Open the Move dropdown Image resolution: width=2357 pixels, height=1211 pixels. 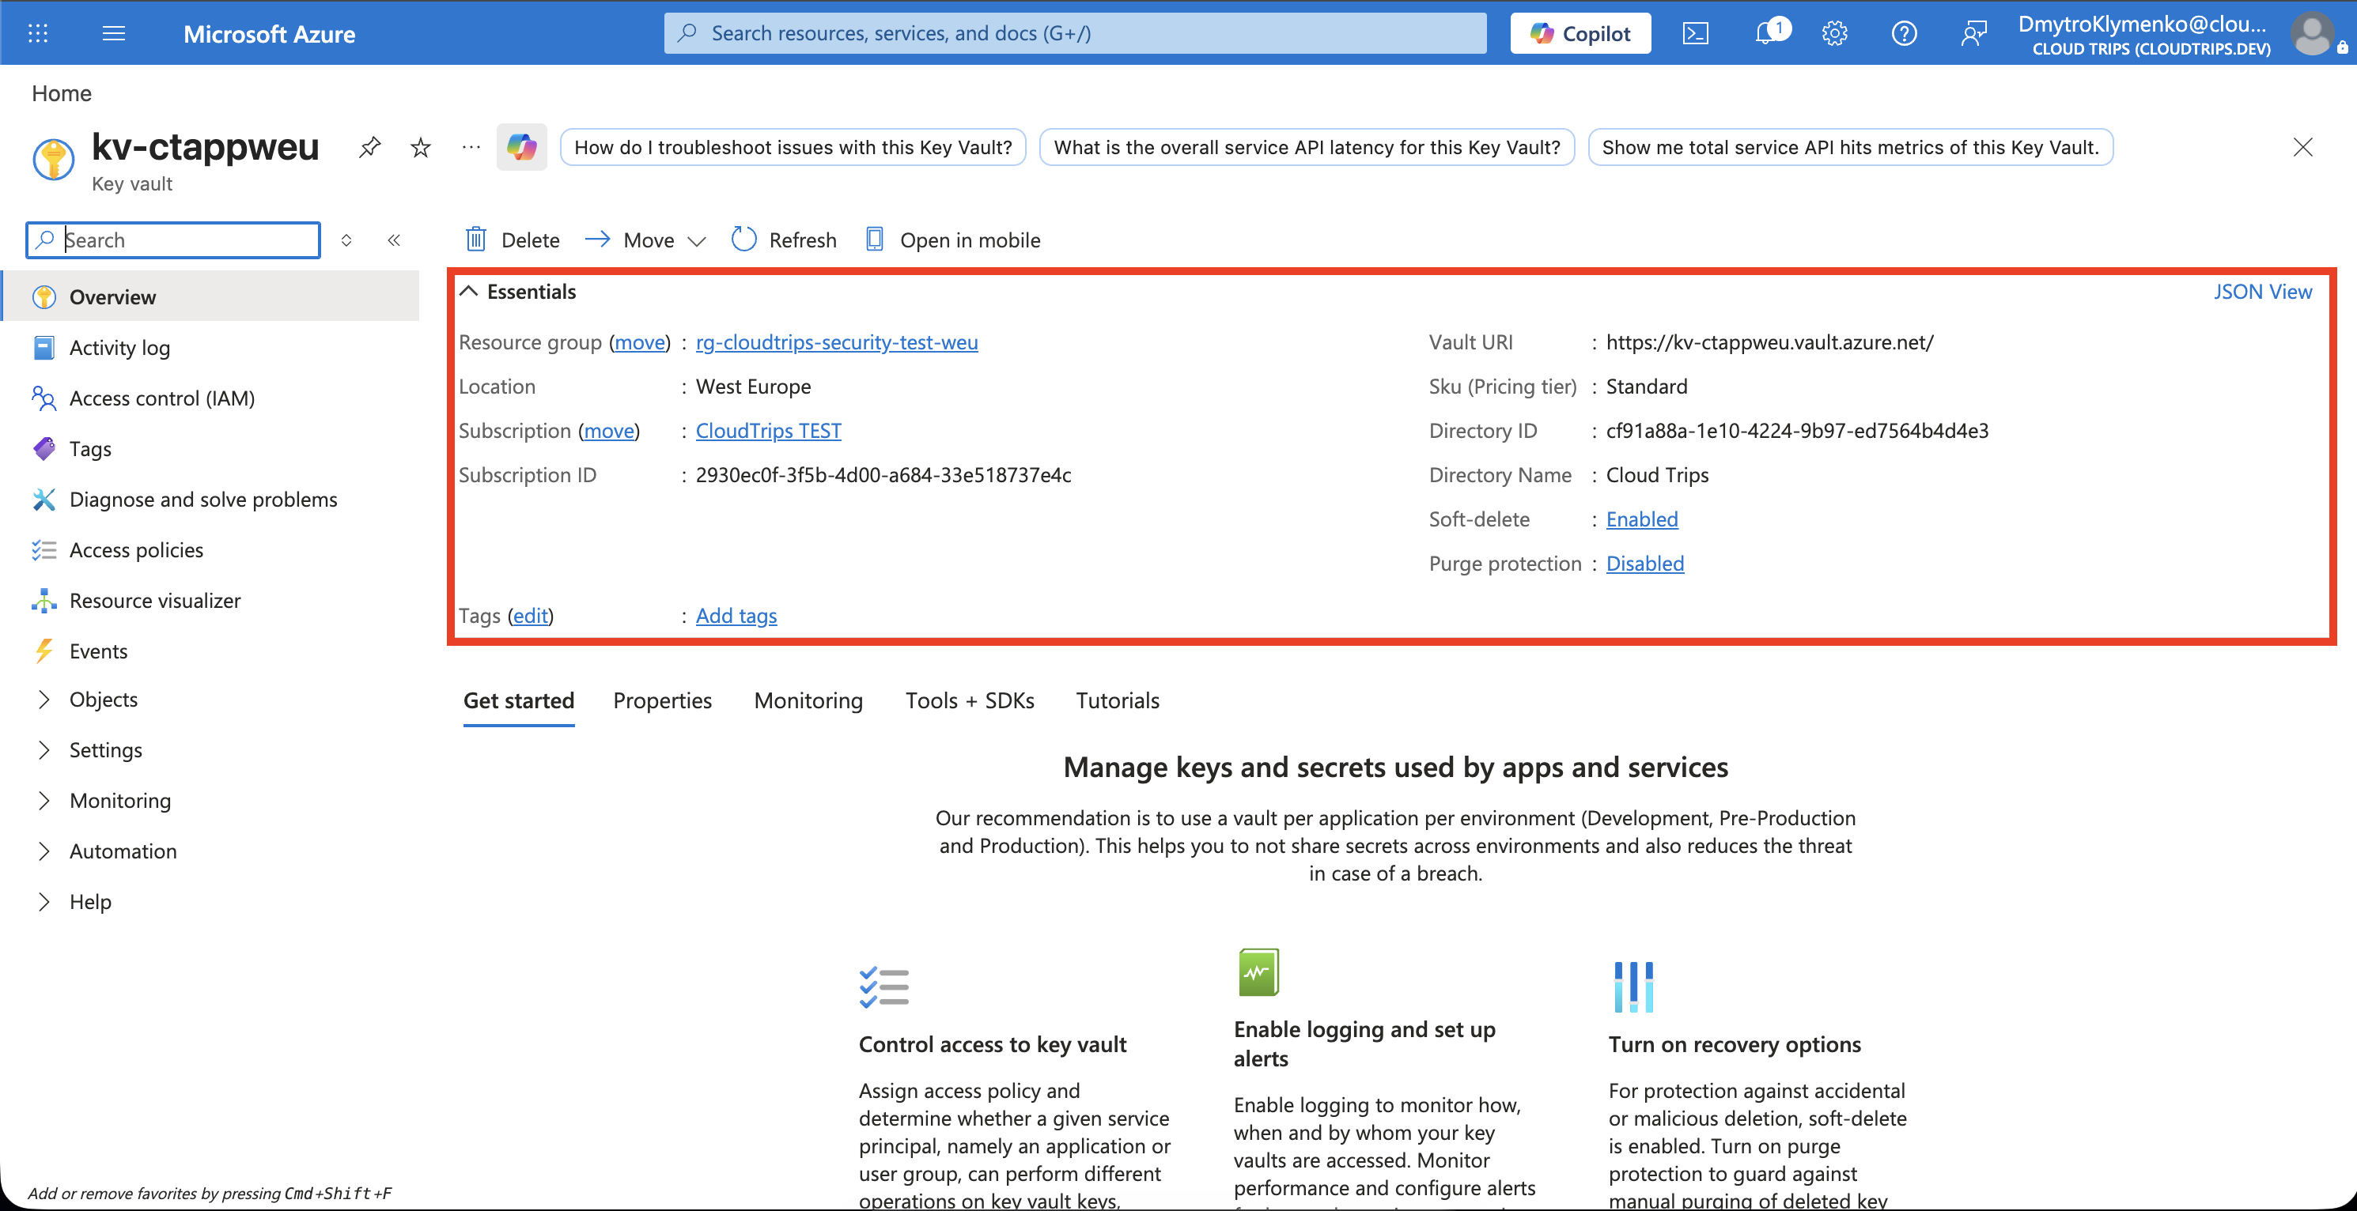point(646,240)
